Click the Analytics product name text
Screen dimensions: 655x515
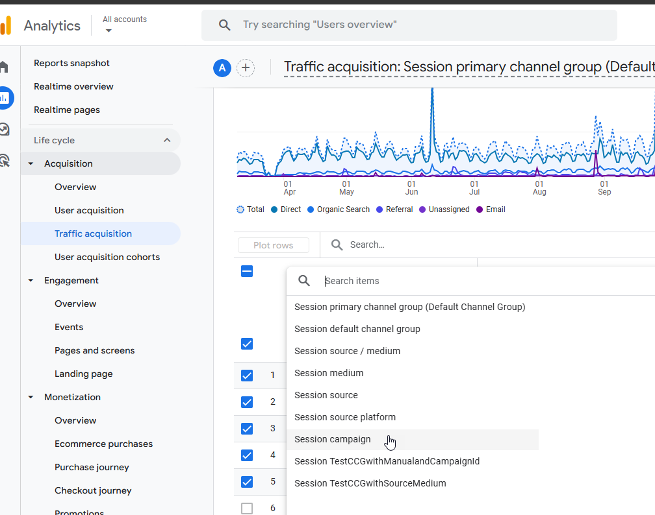pyautogui.click(x=52, y=26)
